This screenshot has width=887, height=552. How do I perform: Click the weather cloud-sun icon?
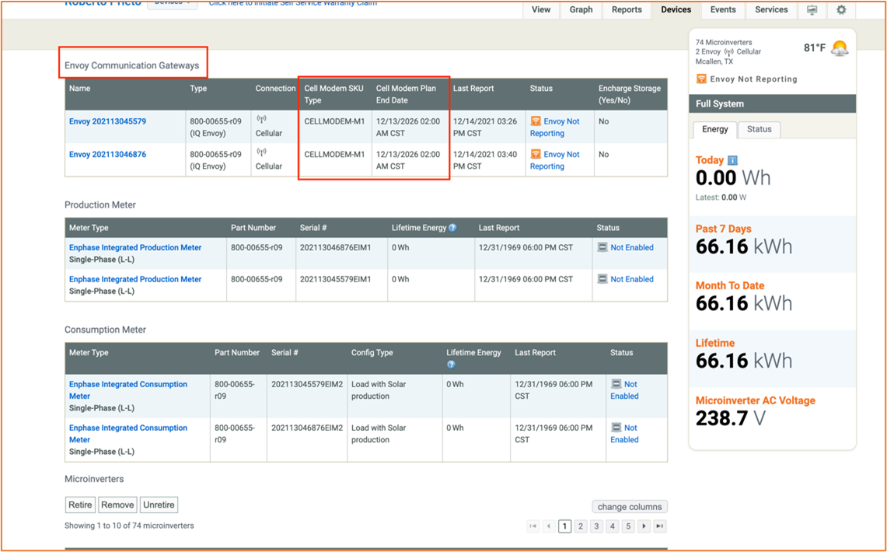pos(840,48)
